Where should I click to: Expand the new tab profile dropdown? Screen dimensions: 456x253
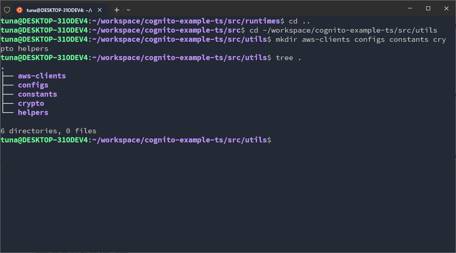(x=128, y=10)
